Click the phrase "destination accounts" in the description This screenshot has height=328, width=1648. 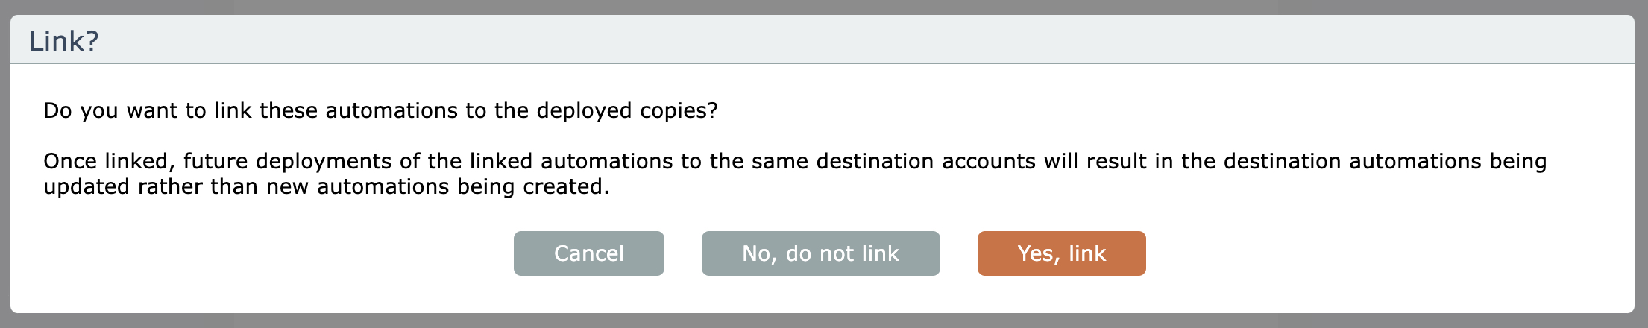pos(925,161)
